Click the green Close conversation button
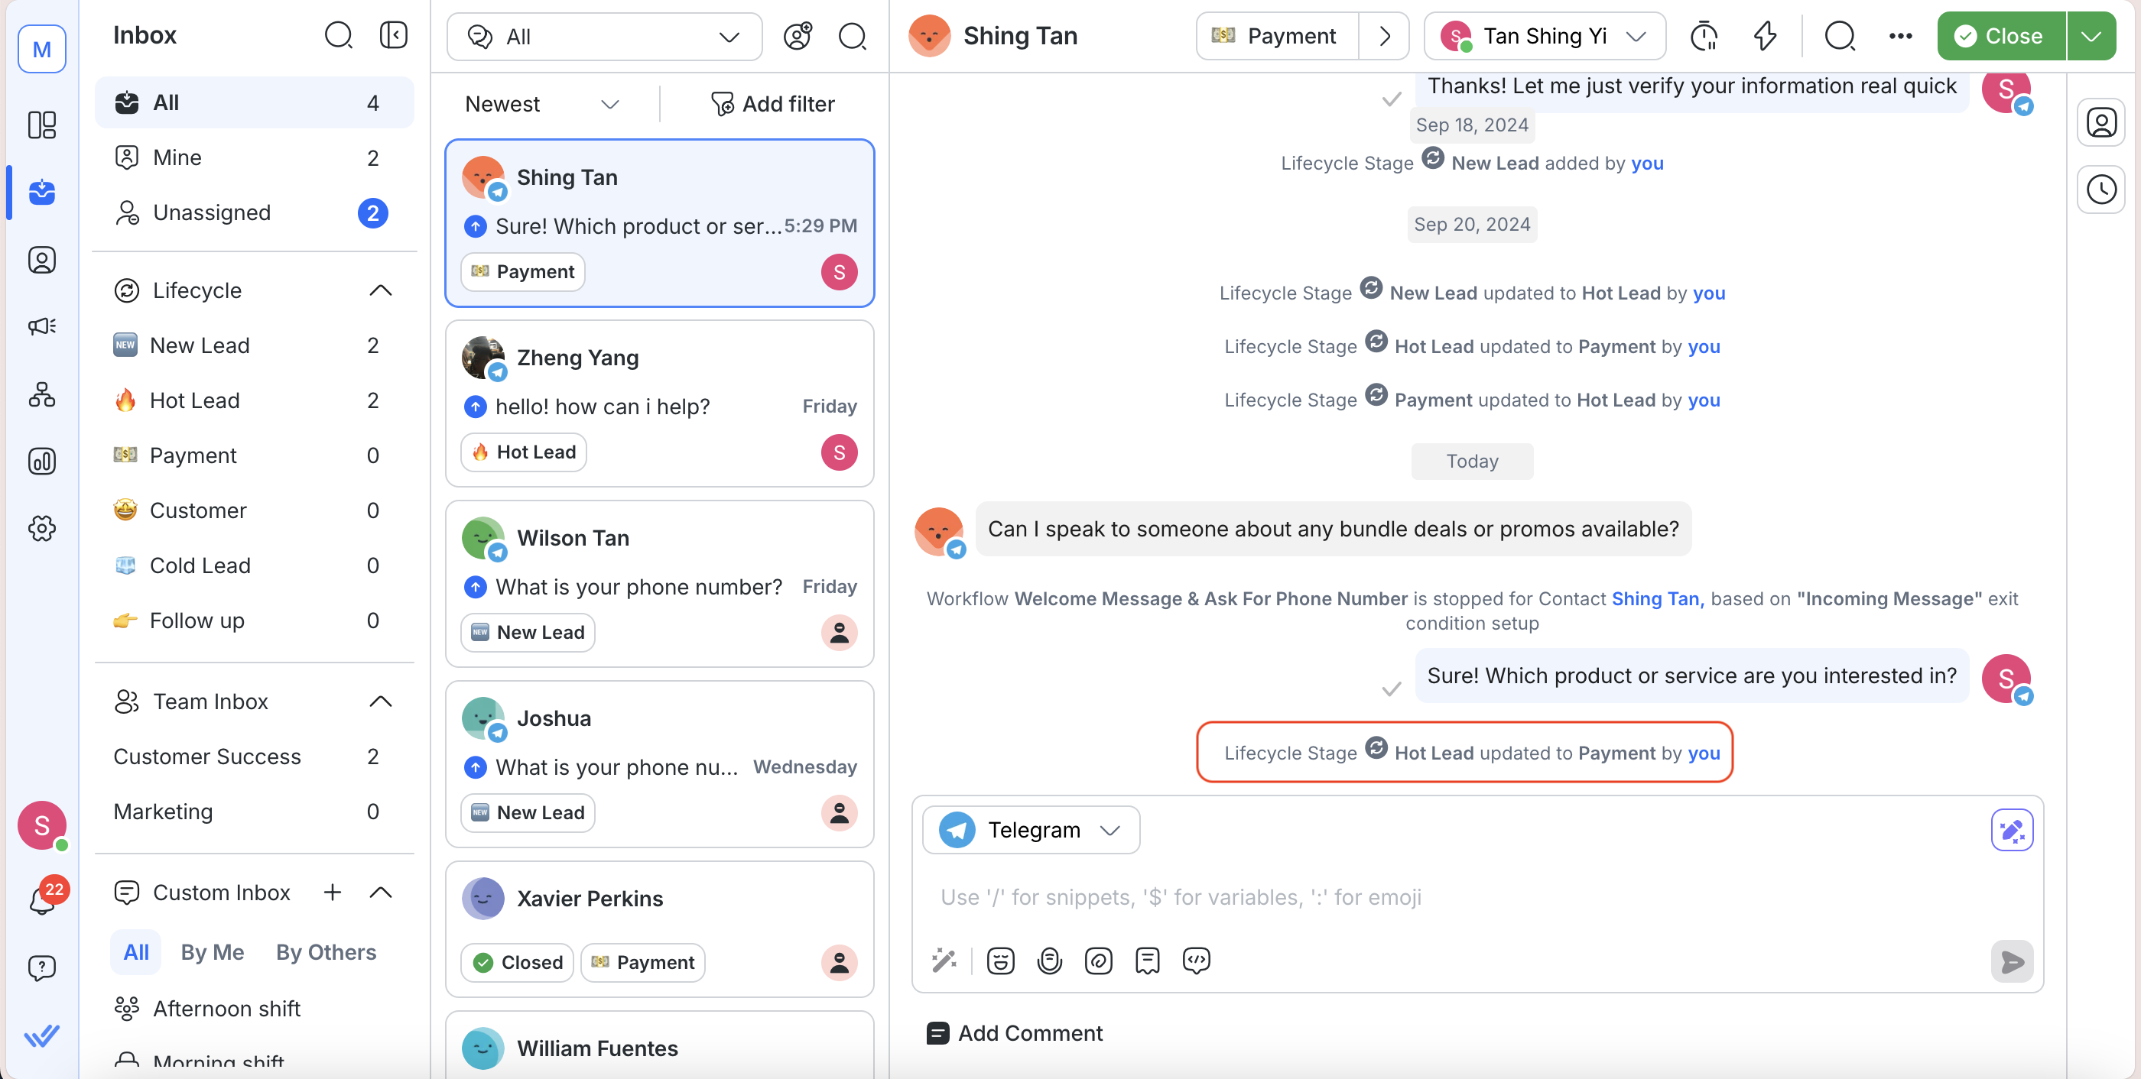 click(2000, 37)
